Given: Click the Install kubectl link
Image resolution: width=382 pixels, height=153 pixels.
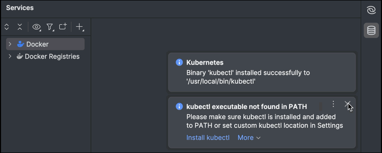Looking at the screenshot, I should (208, 138).
